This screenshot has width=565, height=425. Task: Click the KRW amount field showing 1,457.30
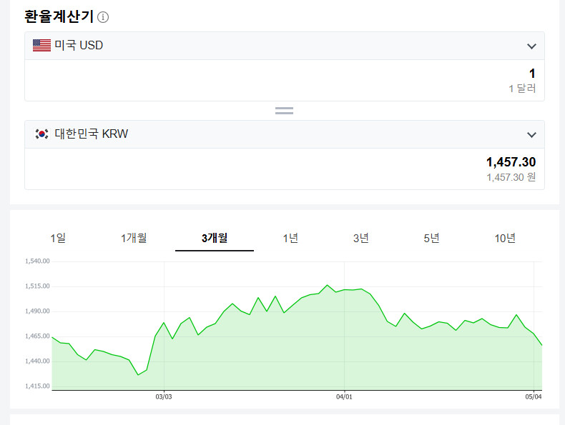(285, 169)
